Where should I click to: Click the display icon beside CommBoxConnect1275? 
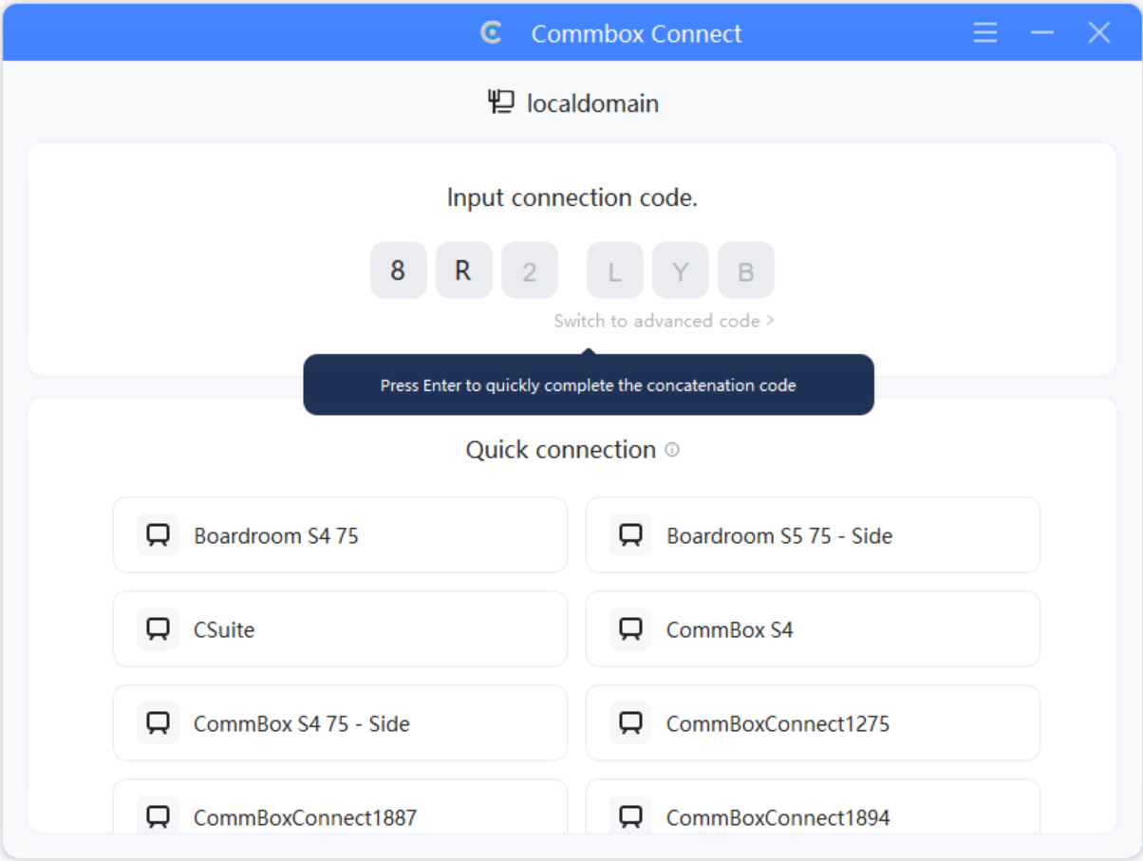point(629,723)
